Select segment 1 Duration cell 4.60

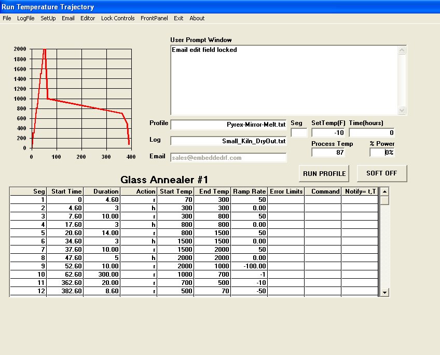[102, 199]
